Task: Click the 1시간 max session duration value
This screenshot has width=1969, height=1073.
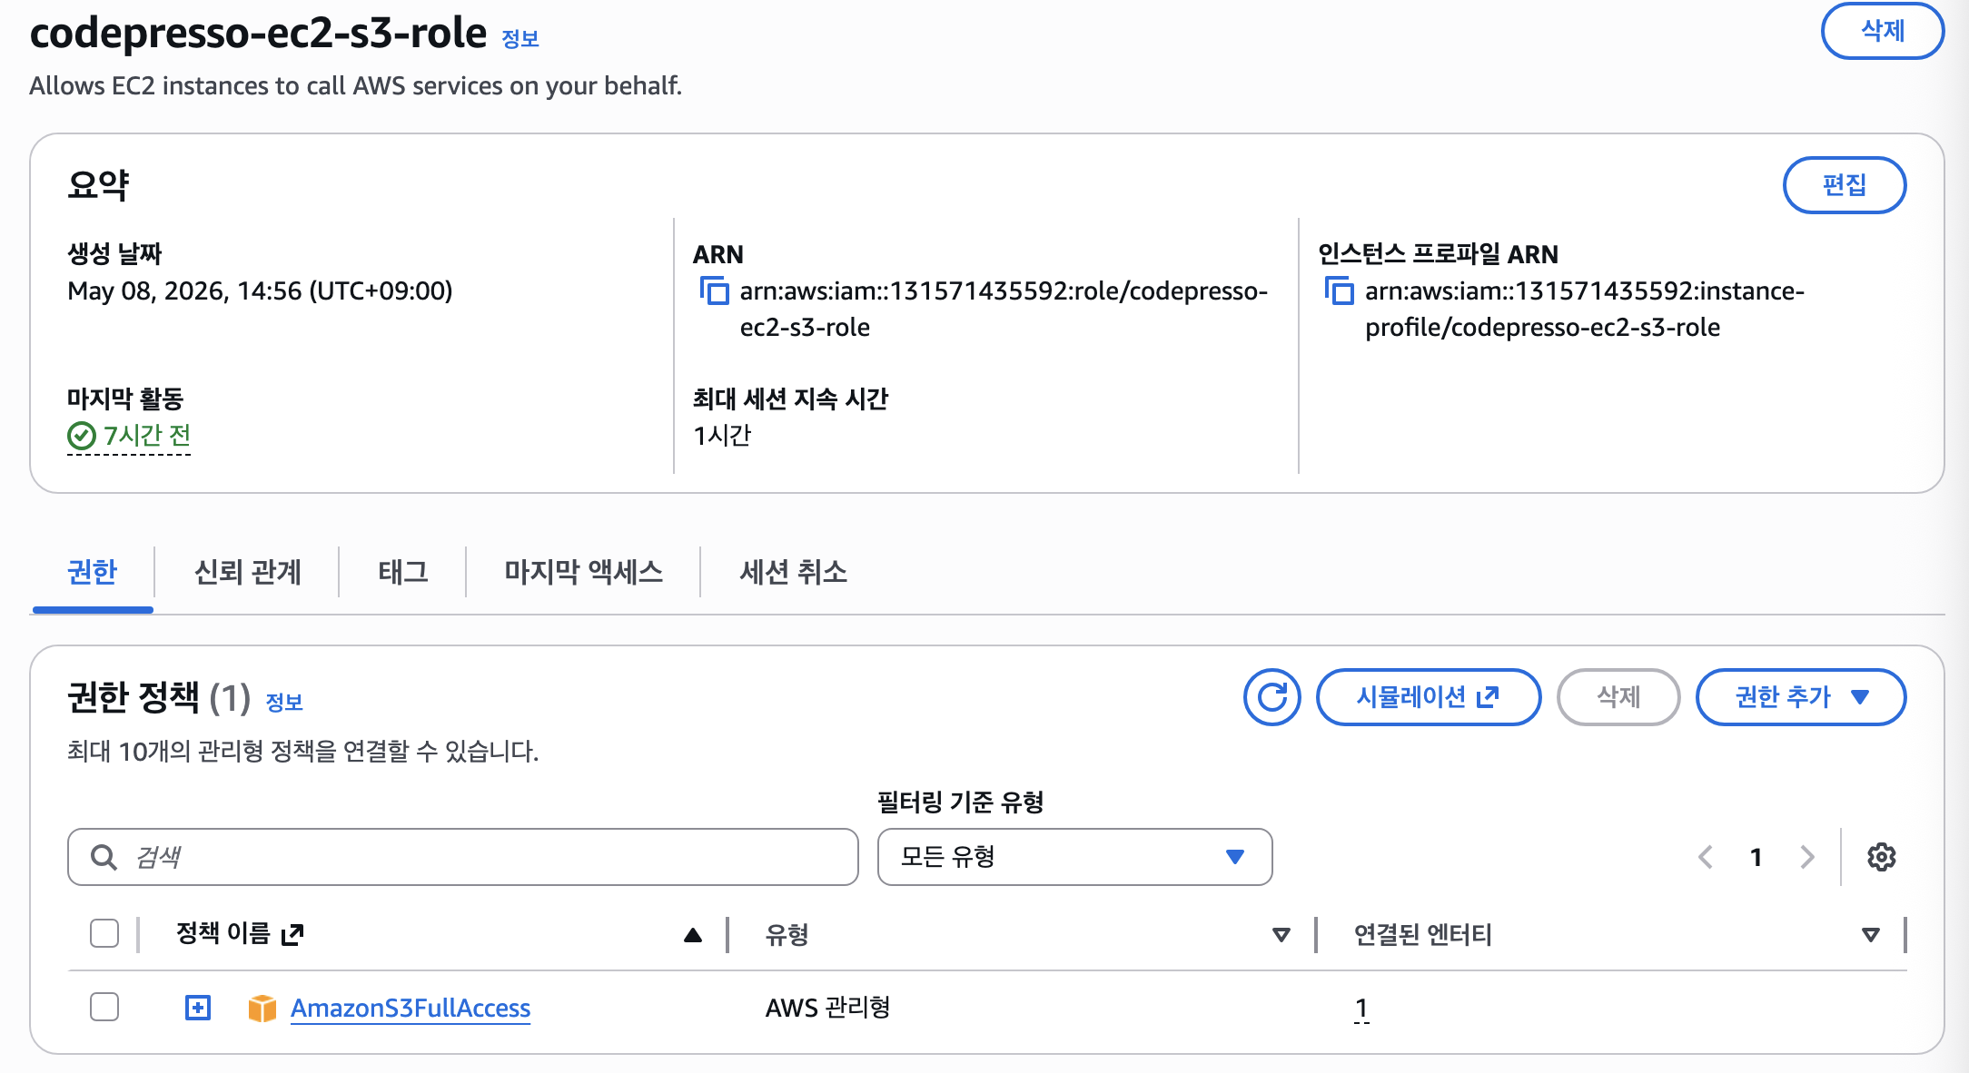Action: point(722,436)
